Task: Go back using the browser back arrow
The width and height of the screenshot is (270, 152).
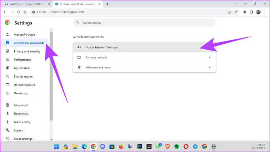Action: [5, 12]
